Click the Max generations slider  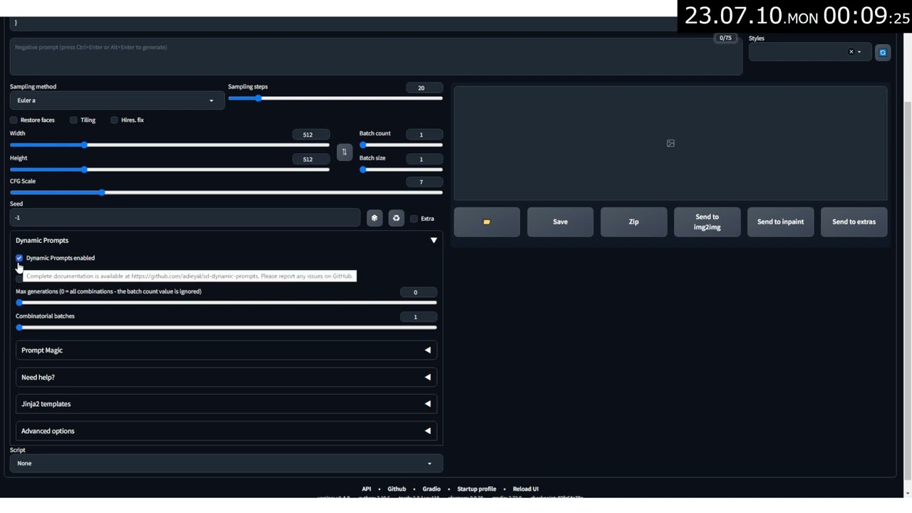[x=226, y=303]
